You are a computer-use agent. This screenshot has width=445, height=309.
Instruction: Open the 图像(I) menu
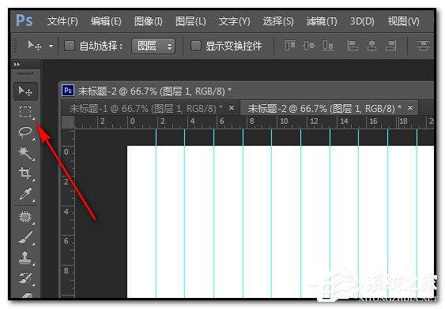tap(149, 21)
